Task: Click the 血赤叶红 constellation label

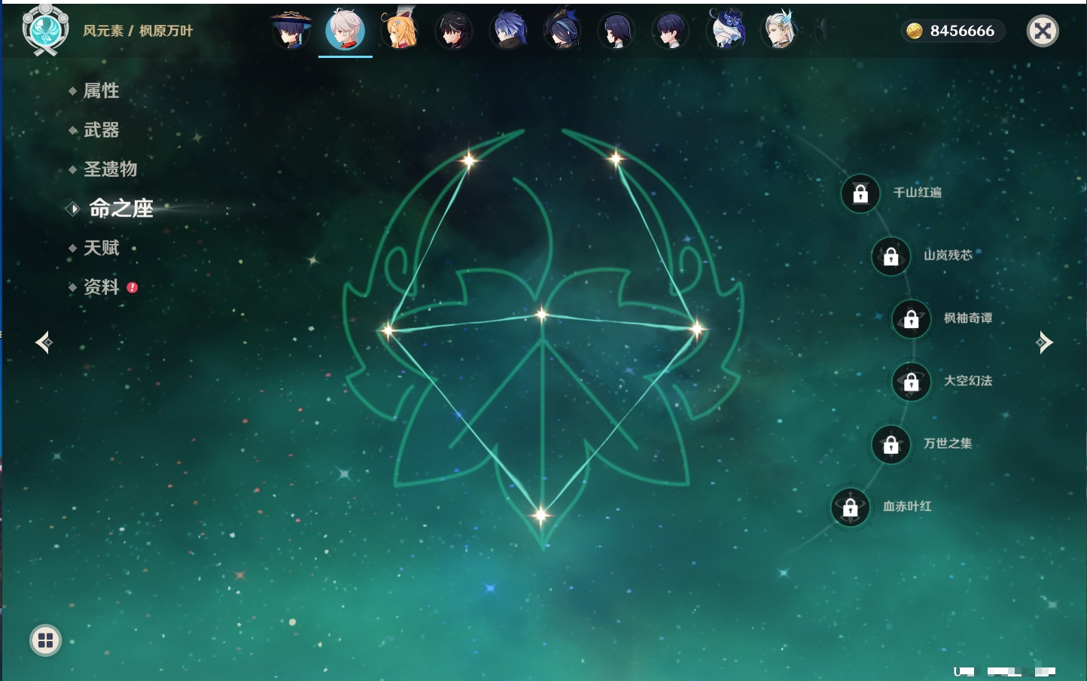Action: click(x=907, y=506)
